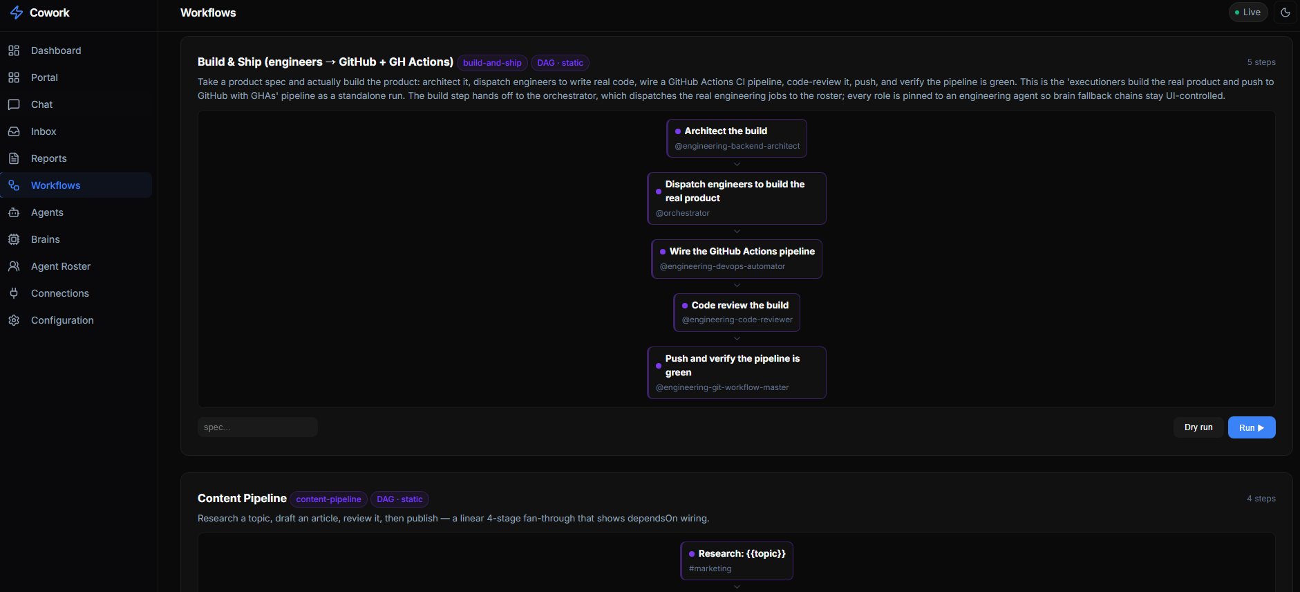The width and height of the screenshot is (1300, 592).
Task: Click the Reports document icon
Action: 14,158
